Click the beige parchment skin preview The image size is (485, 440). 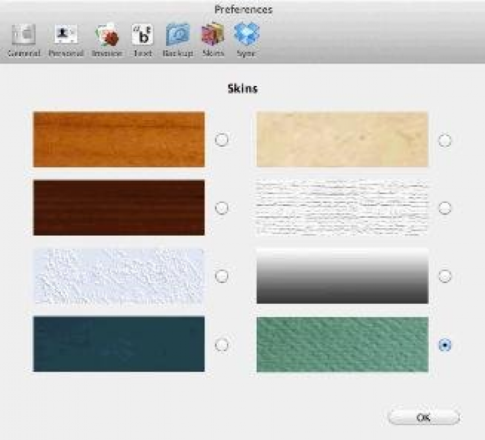click(342, 140)
